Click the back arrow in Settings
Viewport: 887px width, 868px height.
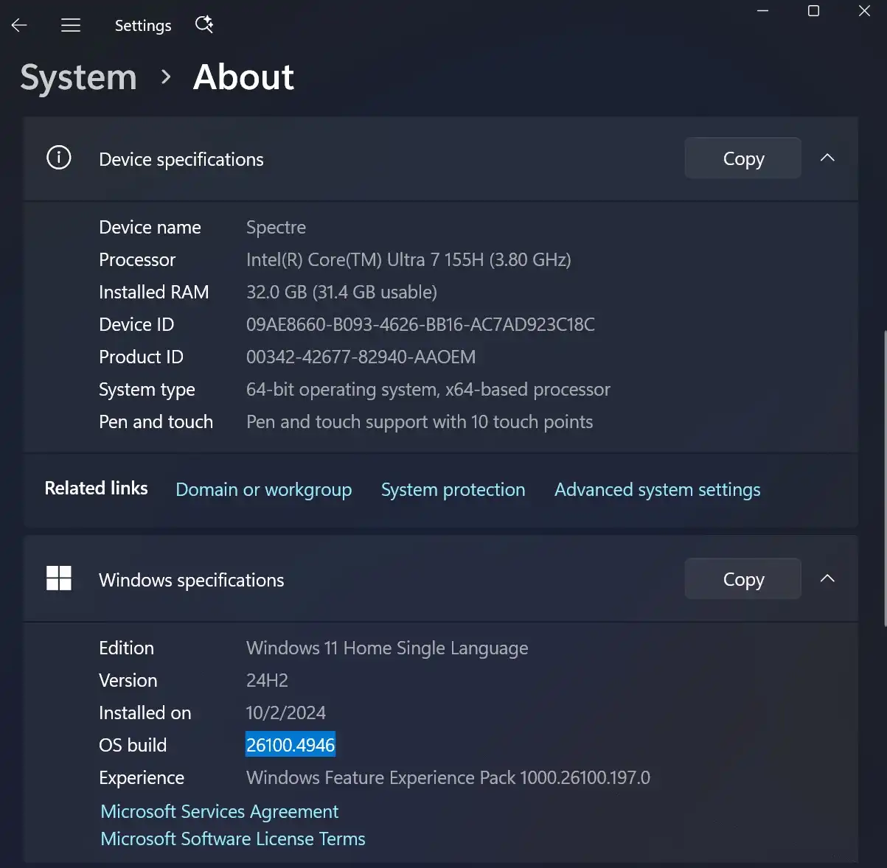click(20, 26)
